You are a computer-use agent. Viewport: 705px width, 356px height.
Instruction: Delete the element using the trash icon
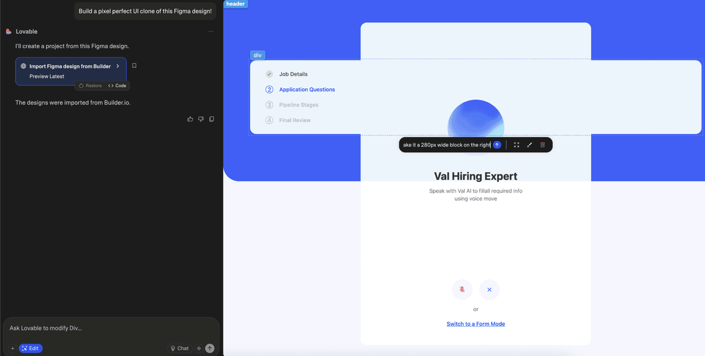click(x=542, y=145)
